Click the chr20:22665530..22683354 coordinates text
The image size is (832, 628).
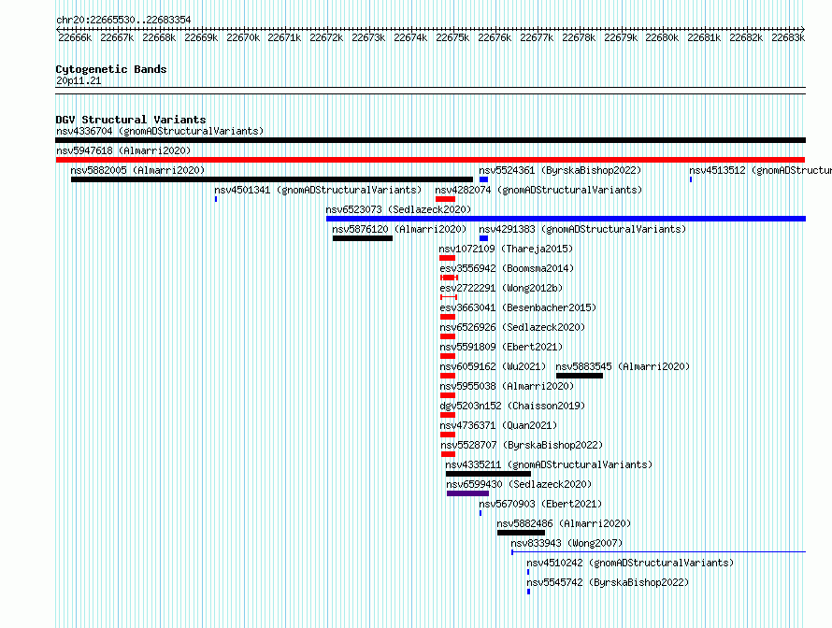click(123, 20)
